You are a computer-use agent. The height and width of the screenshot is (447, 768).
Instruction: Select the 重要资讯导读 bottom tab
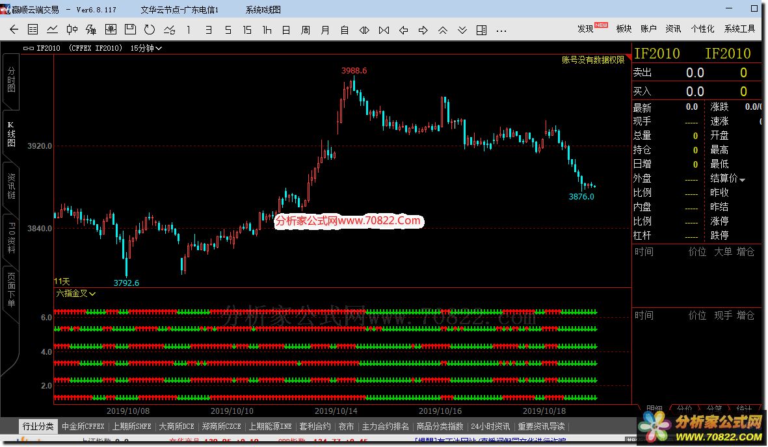541,426
